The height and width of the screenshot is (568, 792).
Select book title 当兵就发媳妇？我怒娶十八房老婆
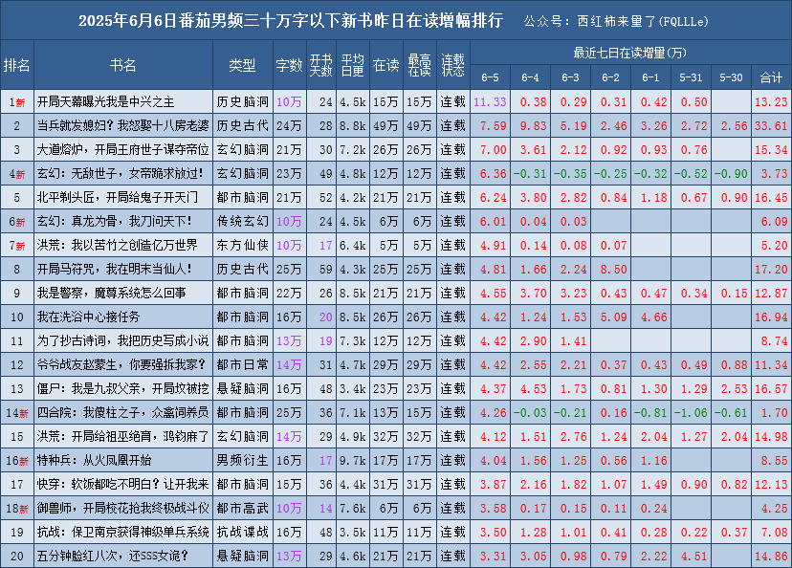(x=122, y=125)
